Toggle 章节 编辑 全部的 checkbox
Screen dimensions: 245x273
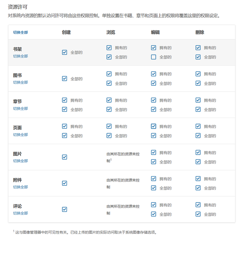tap(154, 110)
